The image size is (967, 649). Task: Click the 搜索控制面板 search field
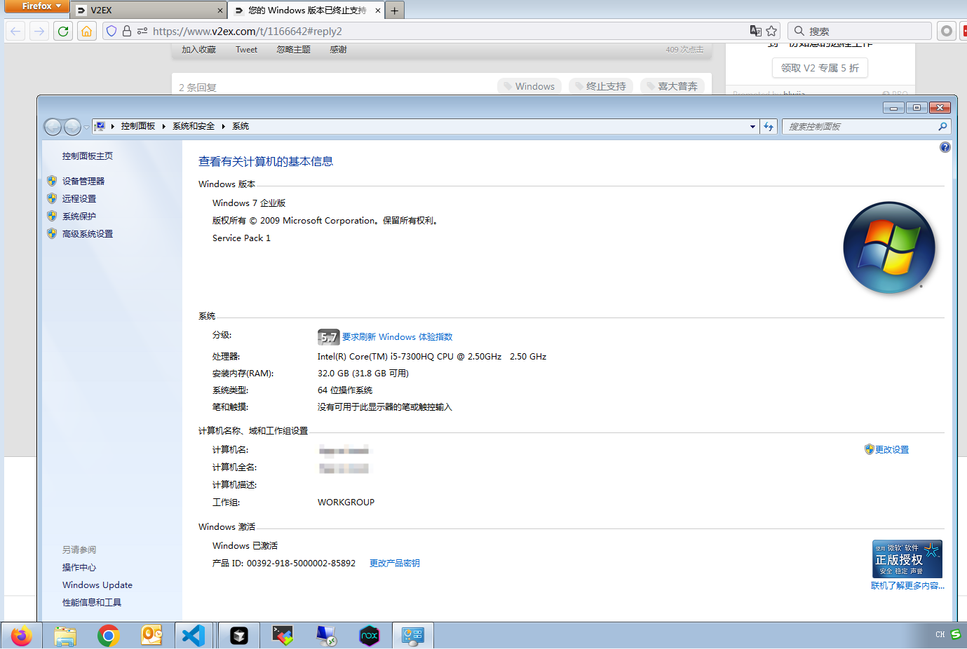click(859, 127)
